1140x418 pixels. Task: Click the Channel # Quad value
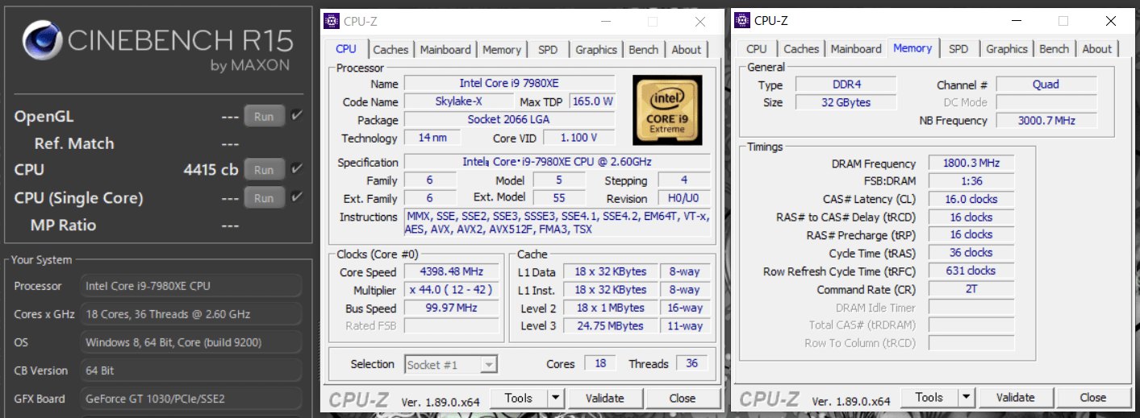(x=1046, y=85)
